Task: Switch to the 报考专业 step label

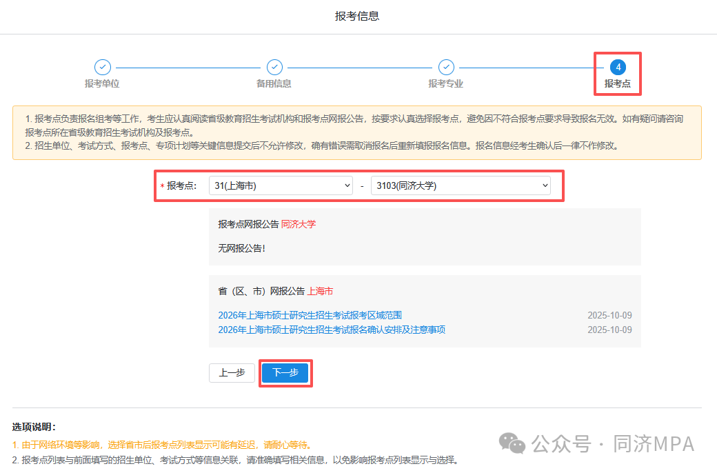Action: pos(445,84)
